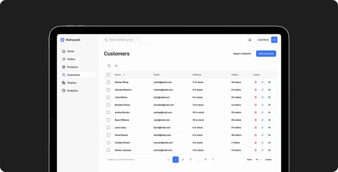
Task: Open the Finance menu item
Action: (78, 83)
